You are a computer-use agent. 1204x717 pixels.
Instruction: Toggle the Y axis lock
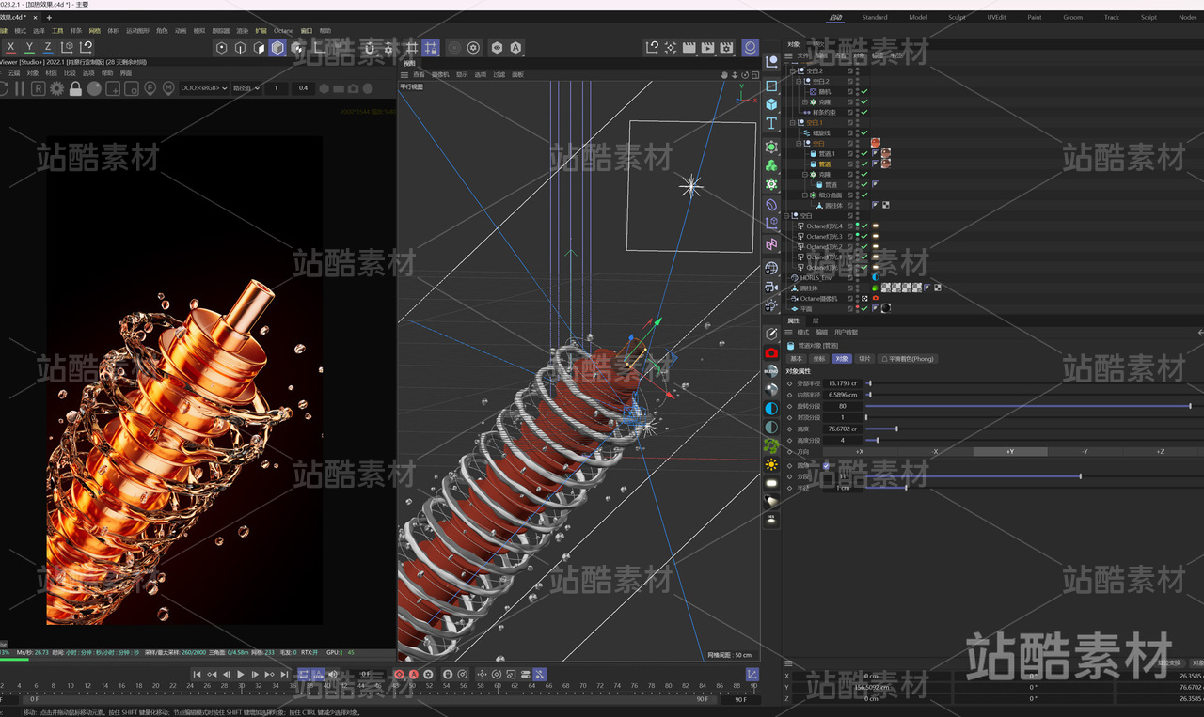pyautogui.click(x=29, y=47)
